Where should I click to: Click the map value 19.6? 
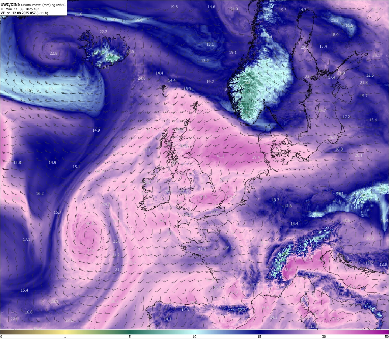(174, 7)
